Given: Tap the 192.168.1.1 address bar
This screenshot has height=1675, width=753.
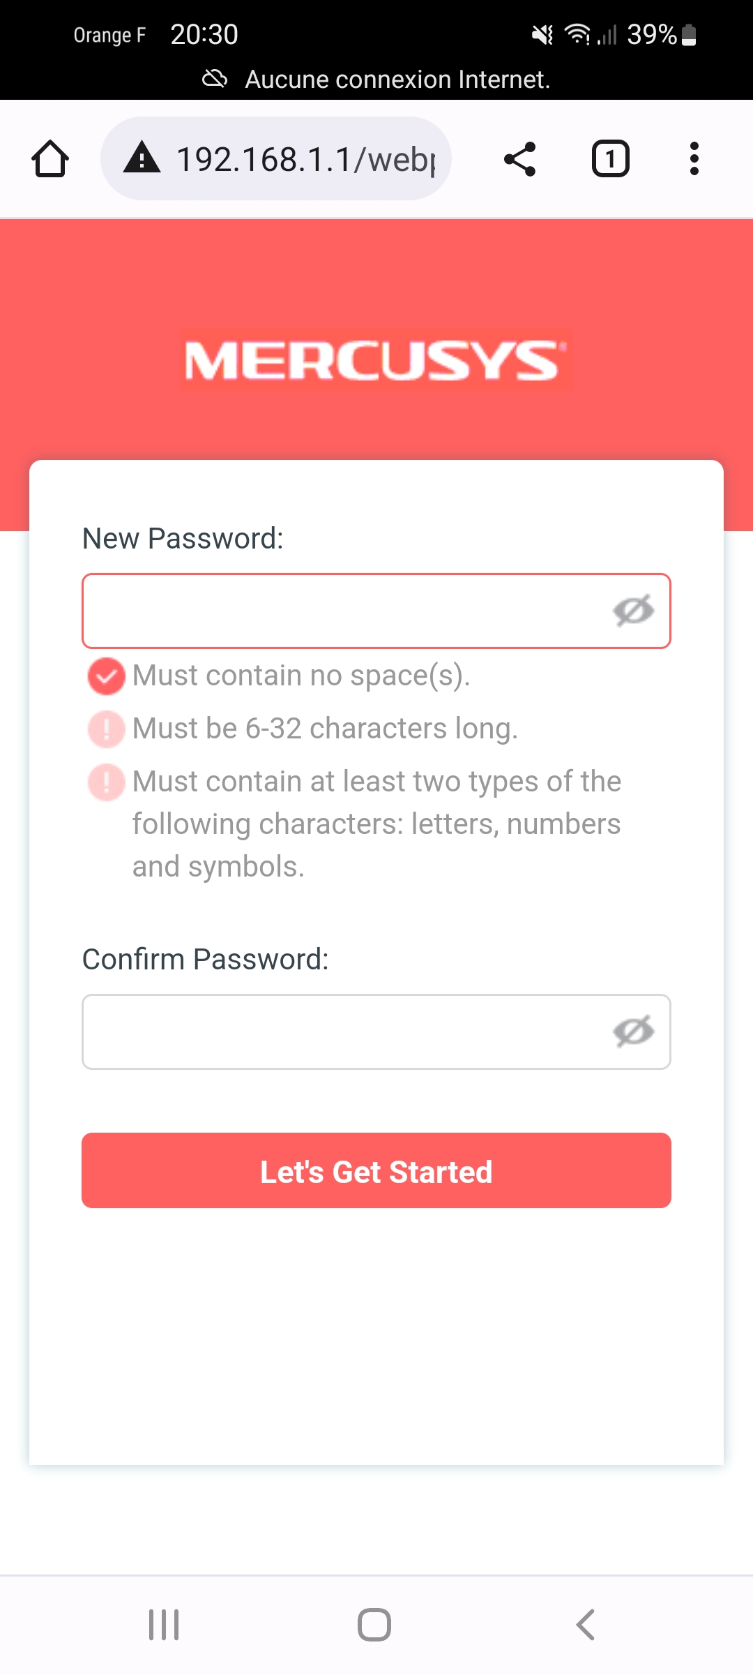Looking at the screenshot, I should [307, 159].
